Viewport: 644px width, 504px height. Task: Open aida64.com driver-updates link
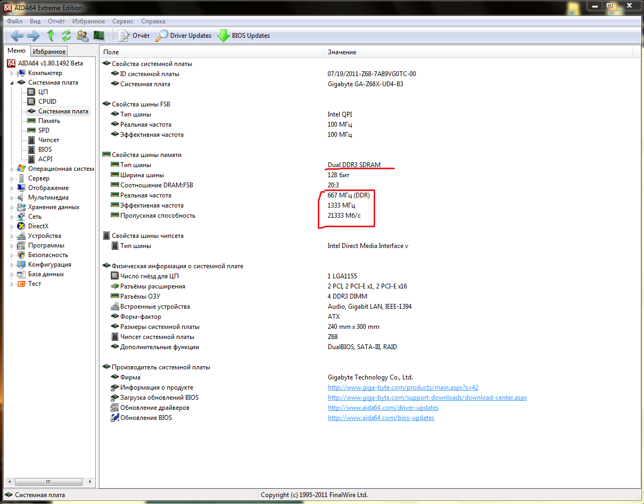click(383, 408)
